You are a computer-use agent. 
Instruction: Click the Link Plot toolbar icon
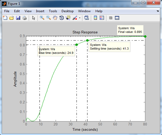87,18
